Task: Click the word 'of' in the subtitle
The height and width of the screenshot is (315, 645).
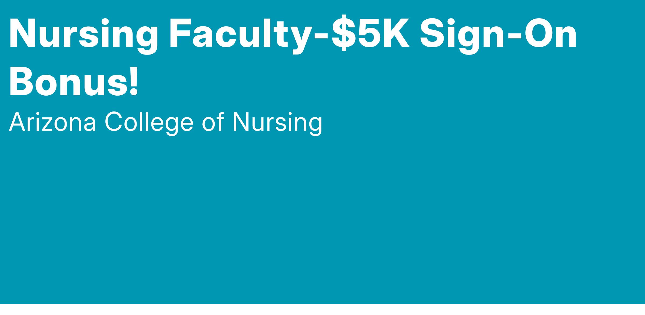Action: [213, 122]
